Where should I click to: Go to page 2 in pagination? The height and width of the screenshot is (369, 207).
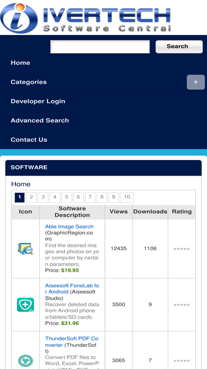31,198
